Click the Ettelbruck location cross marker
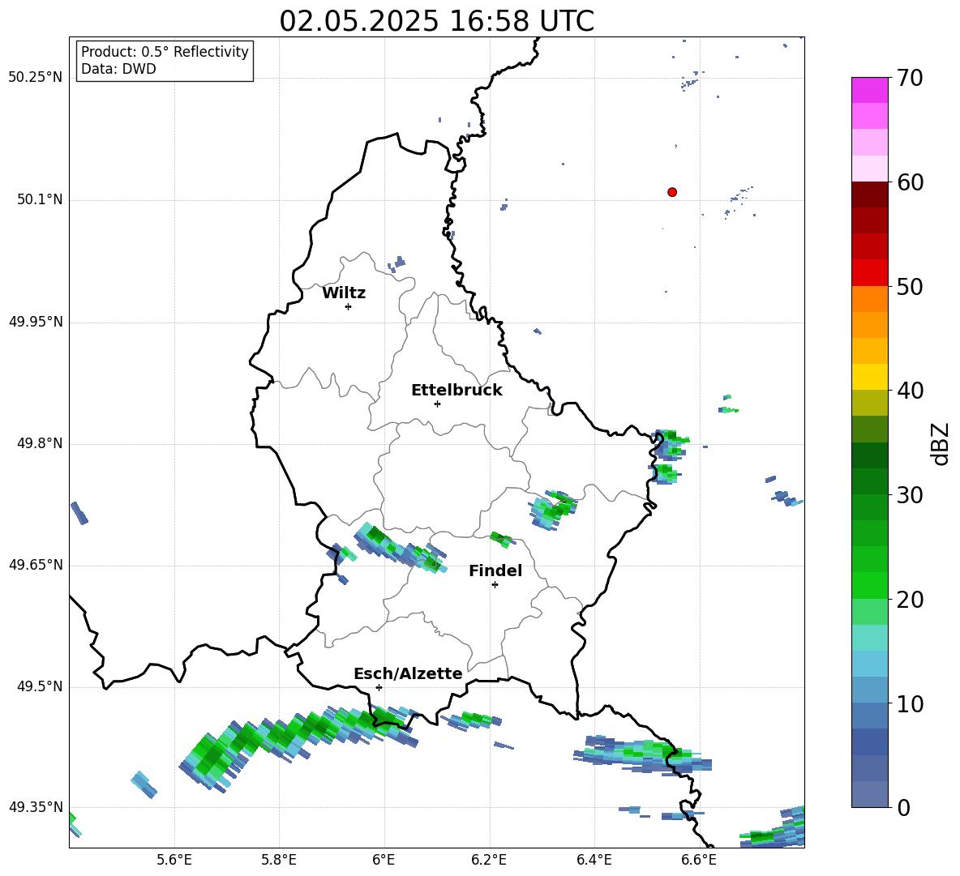Image resolution: width=960 pixels, height=876 pixels. click(437, 404)
